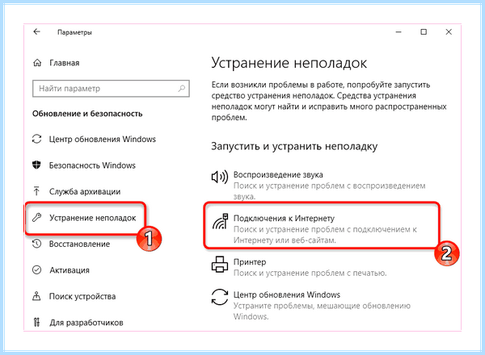Click the Параметры window title
The height and width of the screenshot is (355, 485).
point(74,32)
